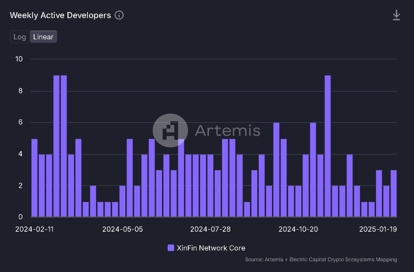
Task: Click the y-axis label 2
Action: [21, 185]
